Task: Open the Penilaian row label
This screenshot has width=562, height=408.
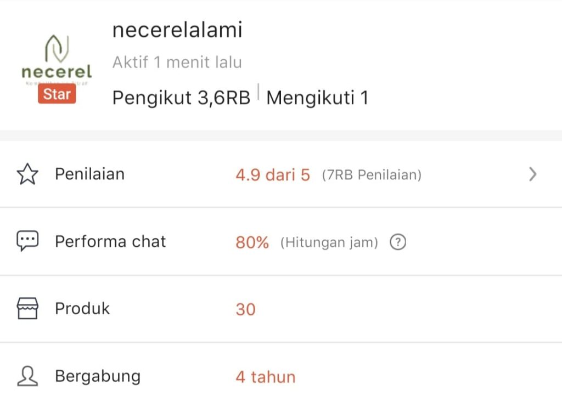Action: coord(89,174)
